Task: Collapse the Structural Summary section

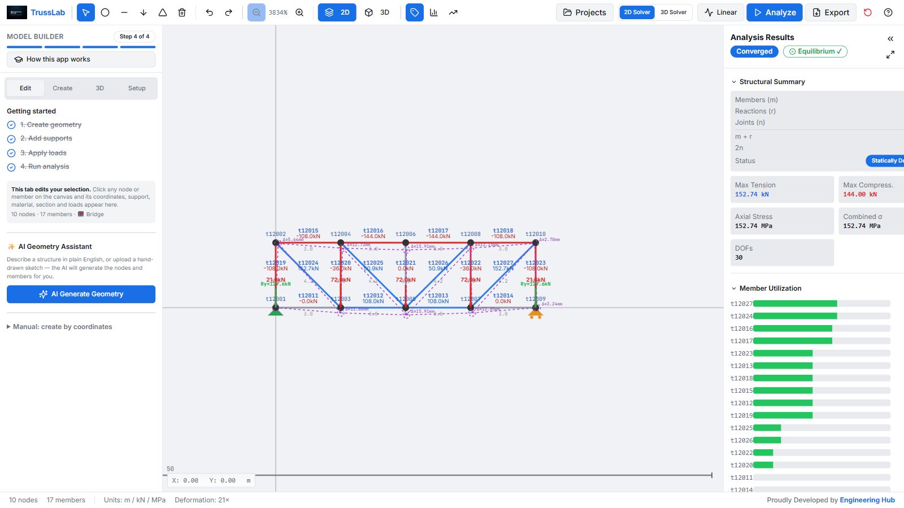Action: tap(768, 82)
